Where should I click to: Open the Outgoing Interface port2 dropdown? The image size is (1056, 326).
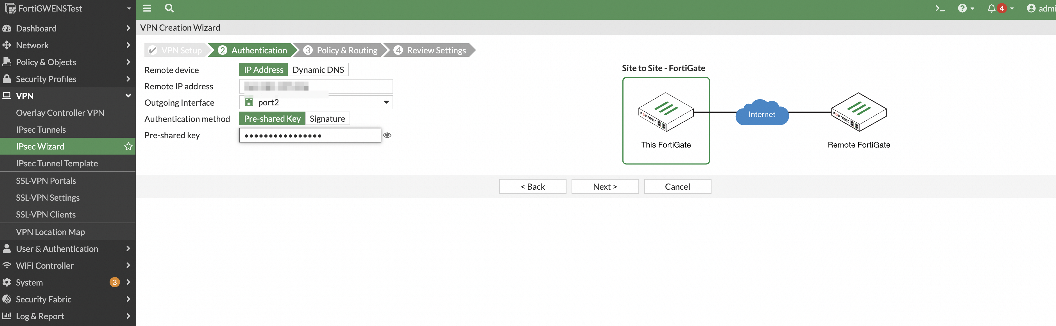(316, 103)
